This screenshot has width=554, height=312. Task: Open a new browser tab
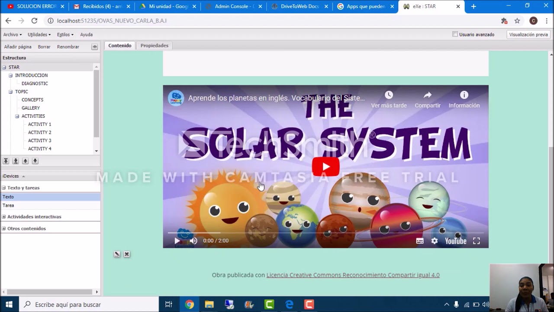point(473,6)
